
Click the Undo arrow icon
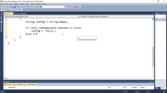point(27,7)
